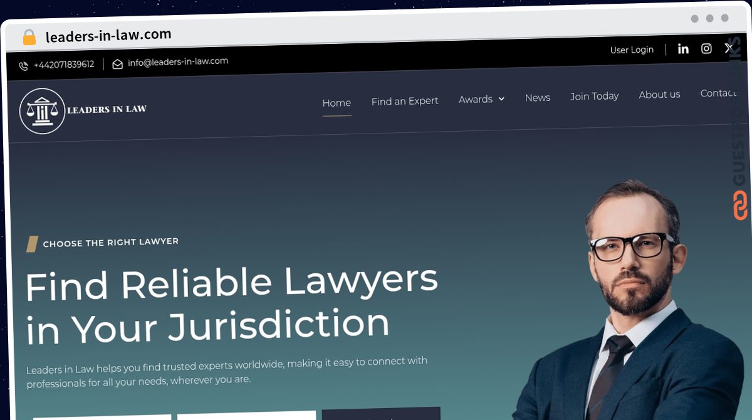752x420 pixels.
Task: Click the info@leaders-in-law.com email link
Action: pyautogui.click(x=178, y=61)
